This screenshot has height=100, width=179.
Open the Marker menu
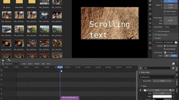[37, 64]
